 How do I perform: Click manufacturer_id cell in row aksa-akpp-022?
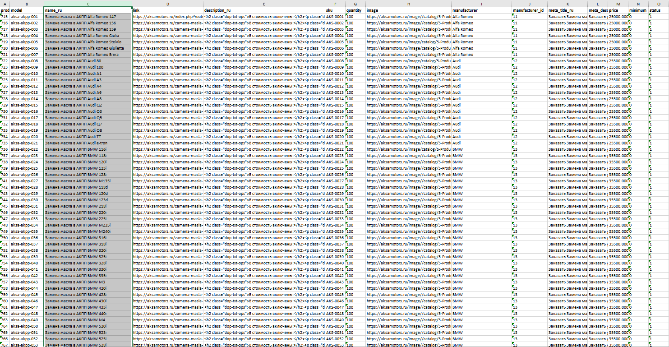click(530, 149)
